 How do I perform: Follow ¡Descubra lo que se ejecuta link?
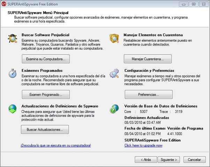click(56, 145)
